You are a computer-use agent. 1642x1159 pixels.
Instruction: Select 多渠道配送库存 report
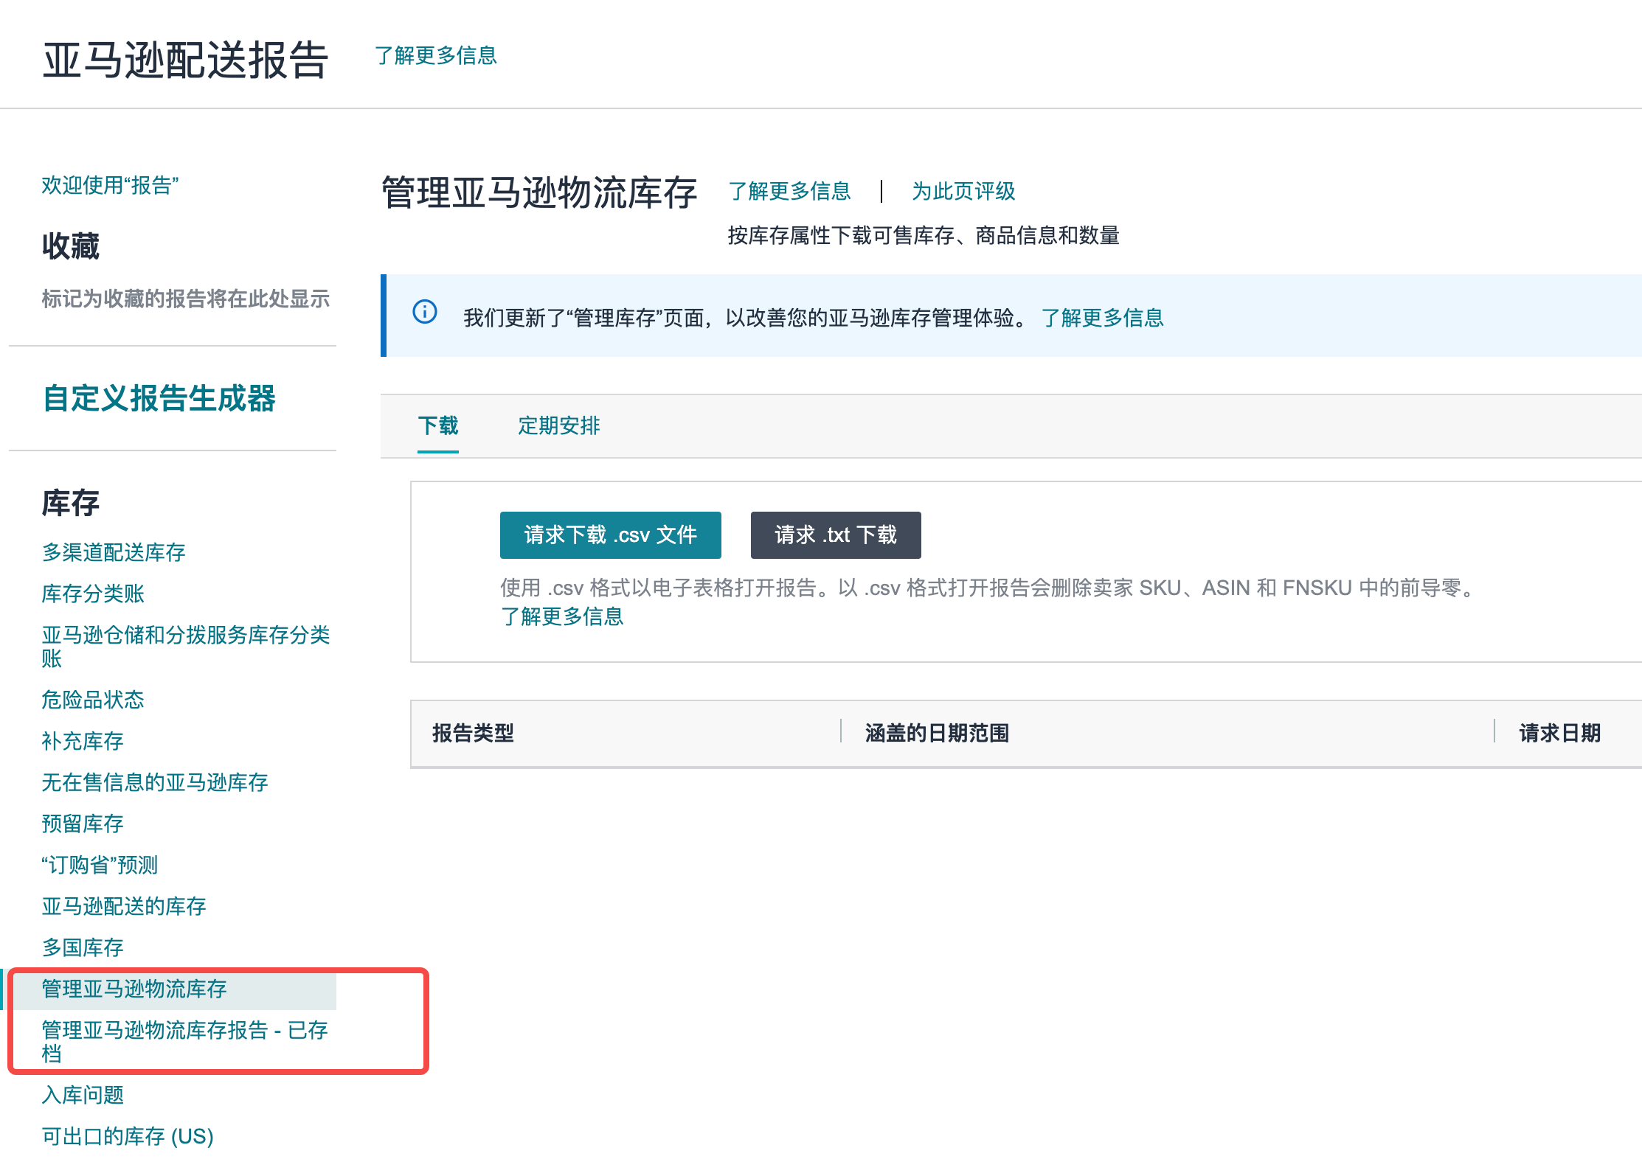coord(114,552)
